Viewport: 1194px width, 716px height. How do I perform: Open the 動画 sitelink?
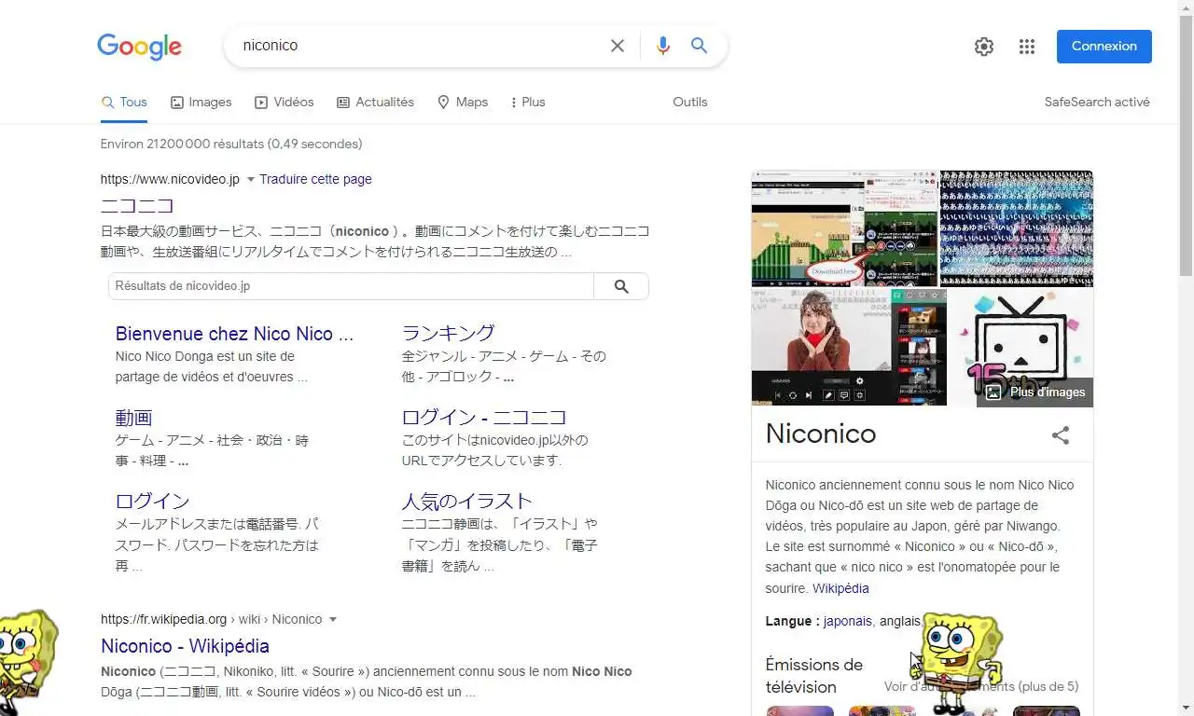tap(133, 418)
